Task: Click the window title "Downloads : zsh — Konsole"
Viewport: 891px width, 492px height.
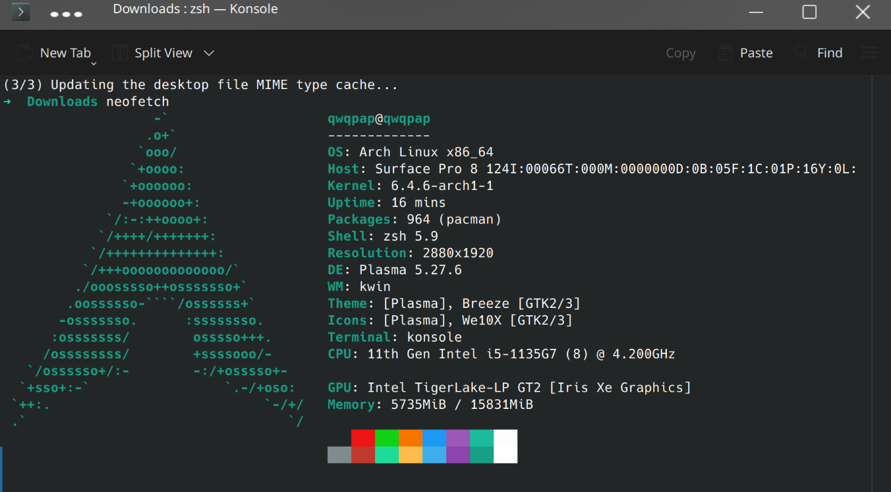Action: [195, 9]
